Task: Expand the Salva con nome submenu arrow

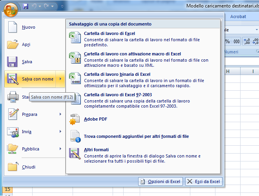Action: (60, 79)
